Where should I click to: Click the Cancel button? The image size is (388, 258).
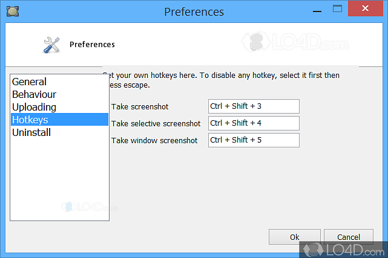349,237
